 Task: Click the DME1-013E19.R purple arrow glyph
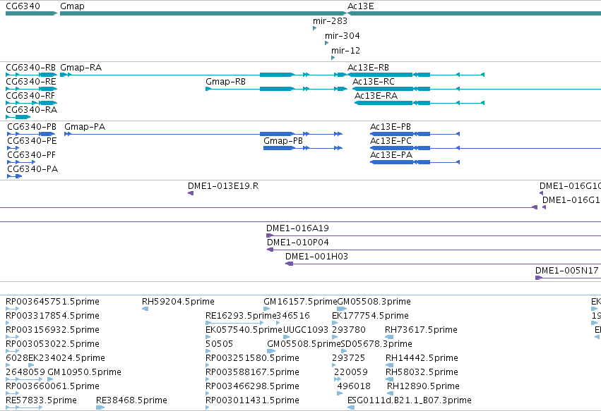point(191,193)
